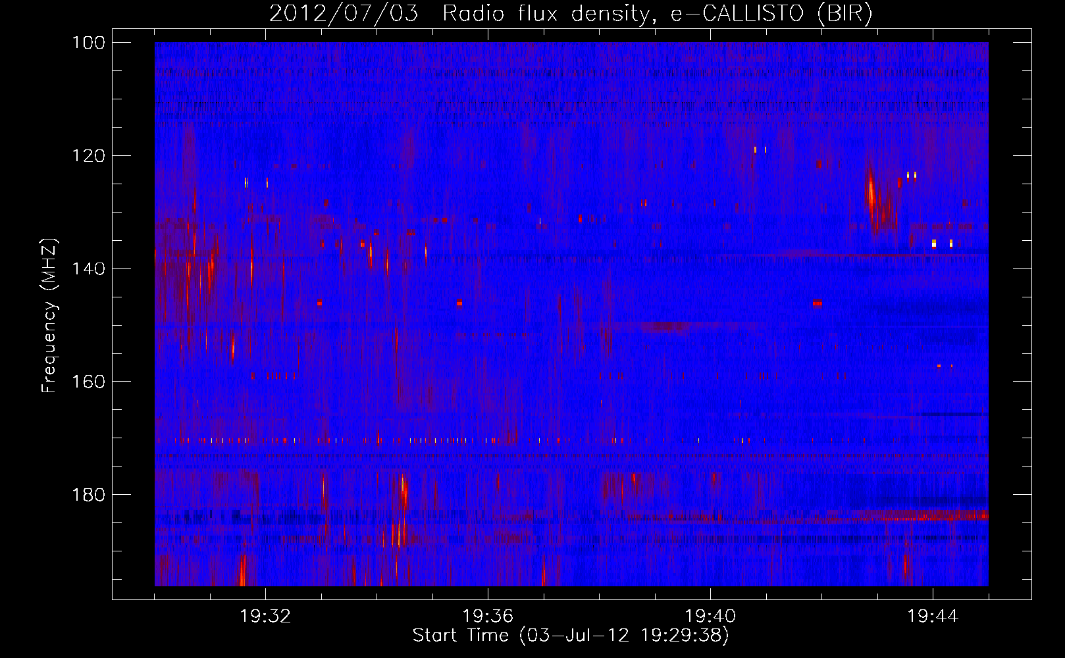Viewport: 1065px width, 658px height.
Task: Click the 140 frequency tick label
Action: (x=88, y=269)
